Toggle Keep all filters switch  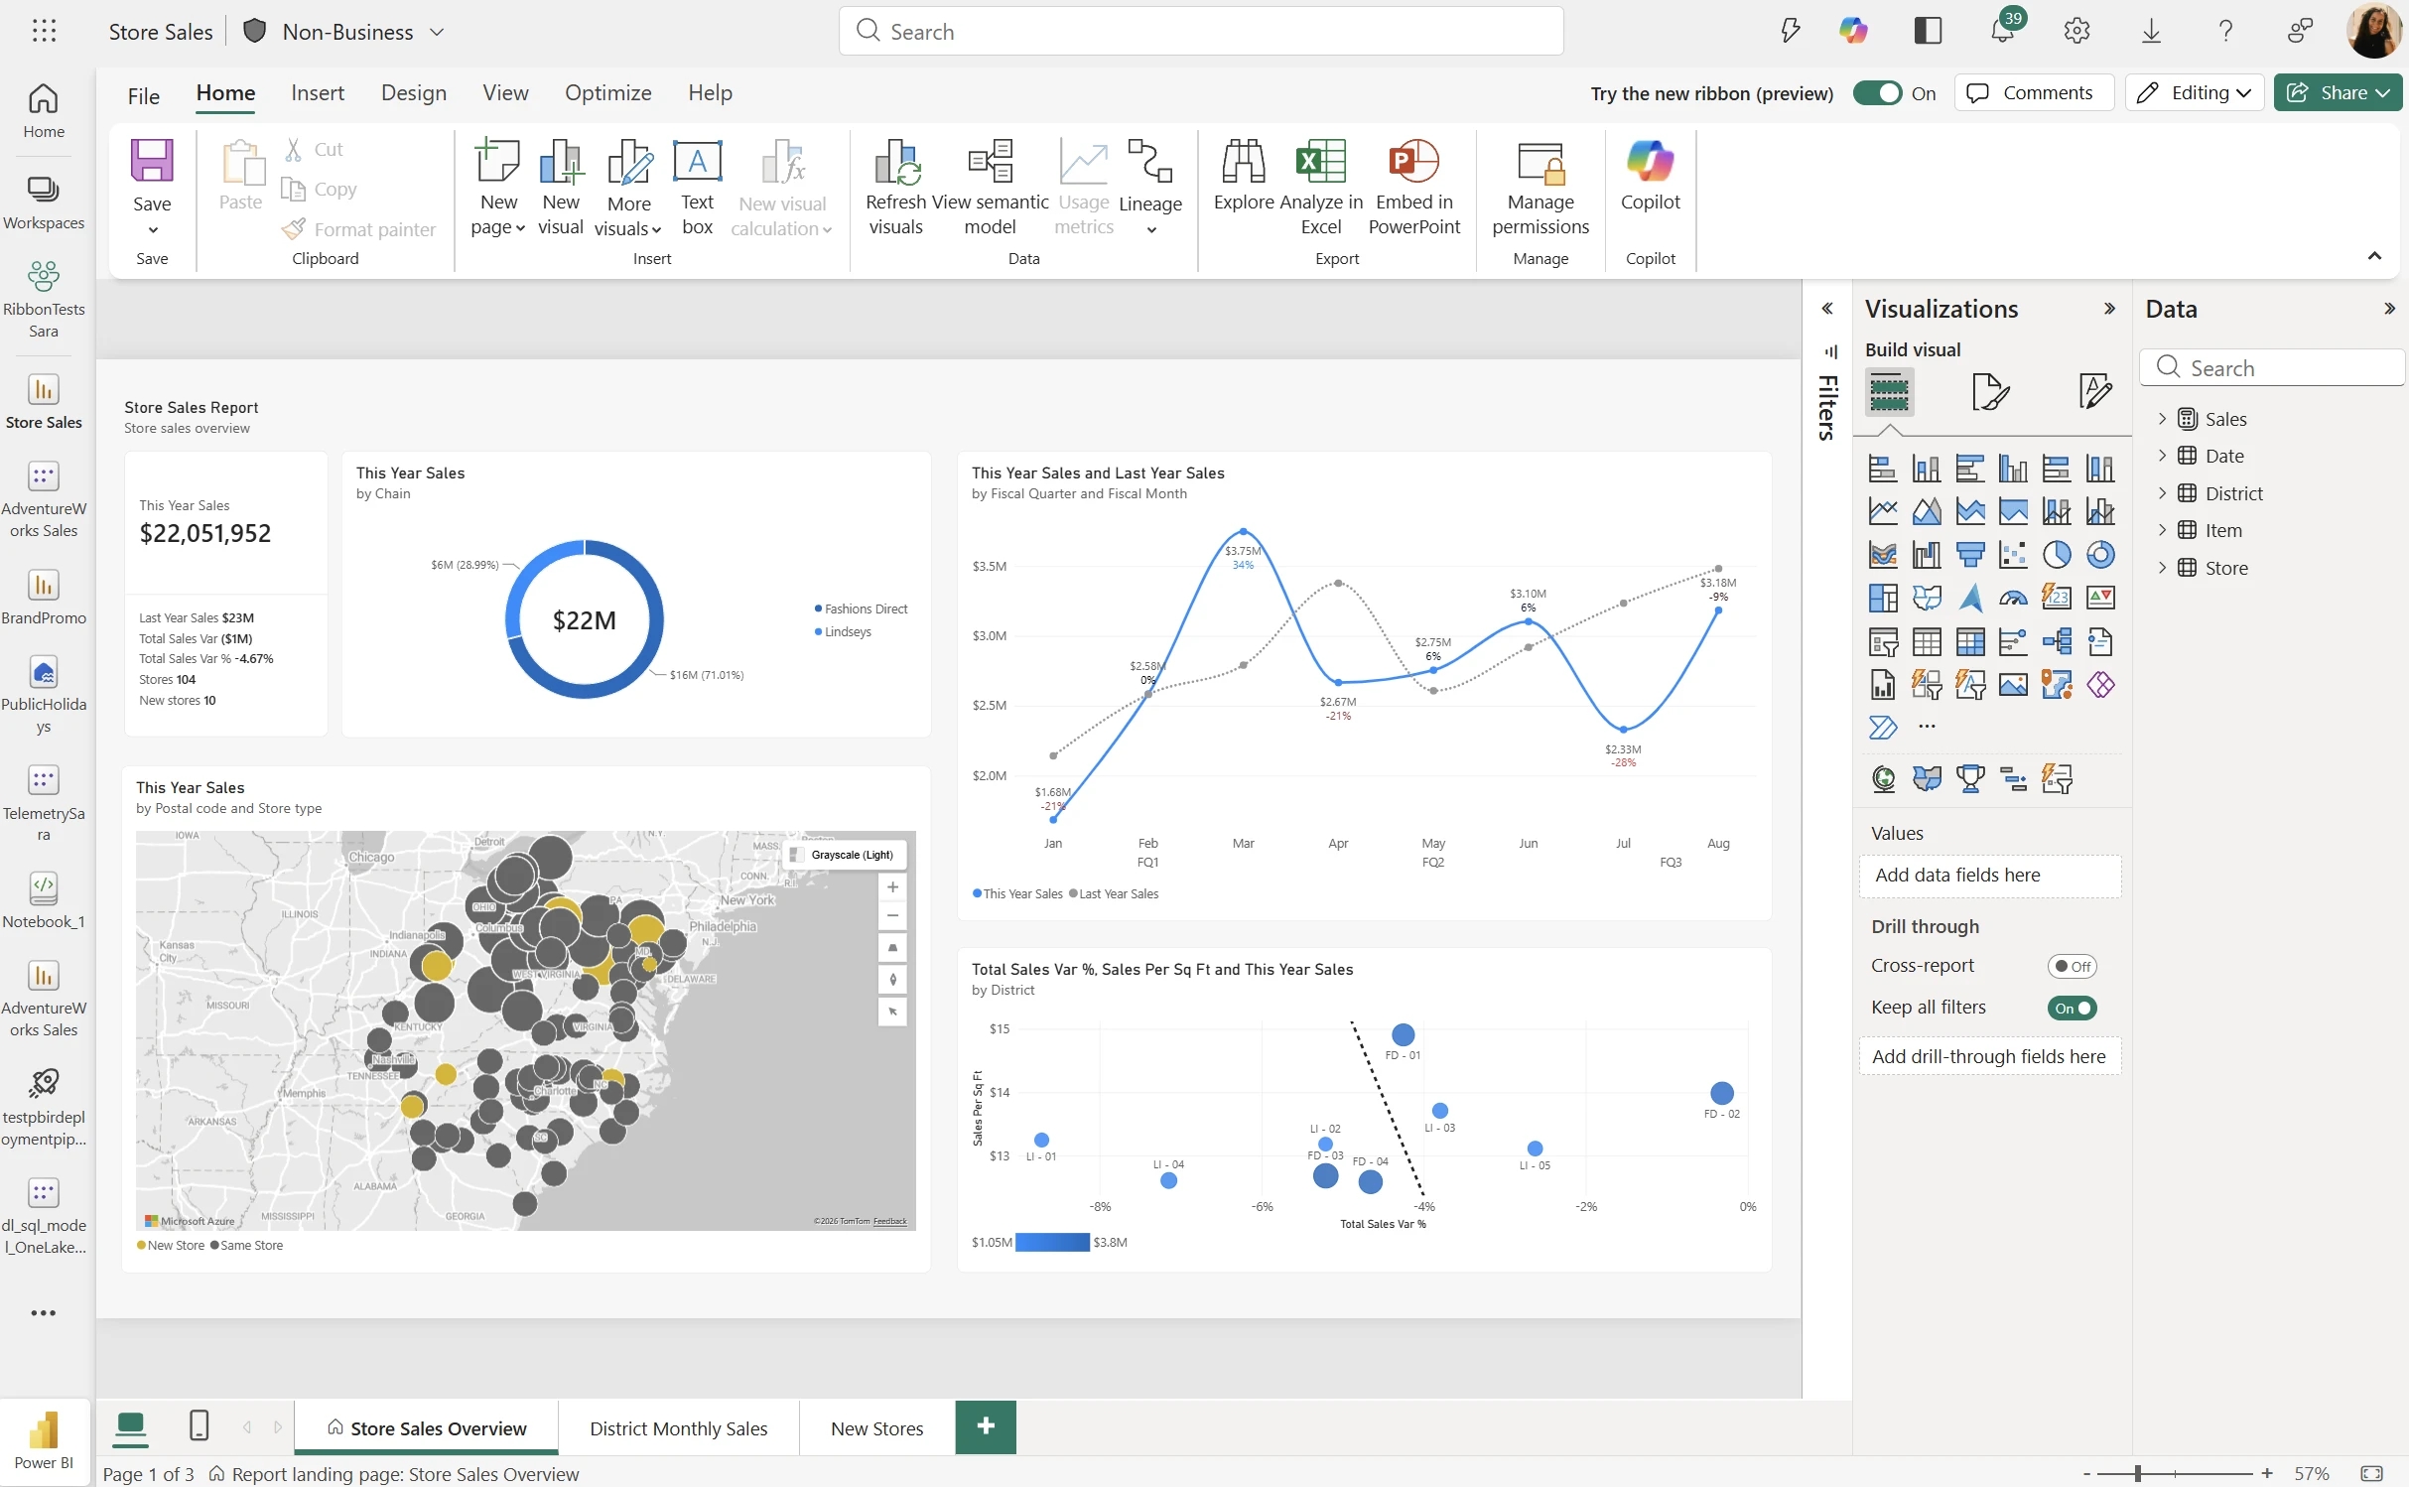click(x=2072, y=1008)
